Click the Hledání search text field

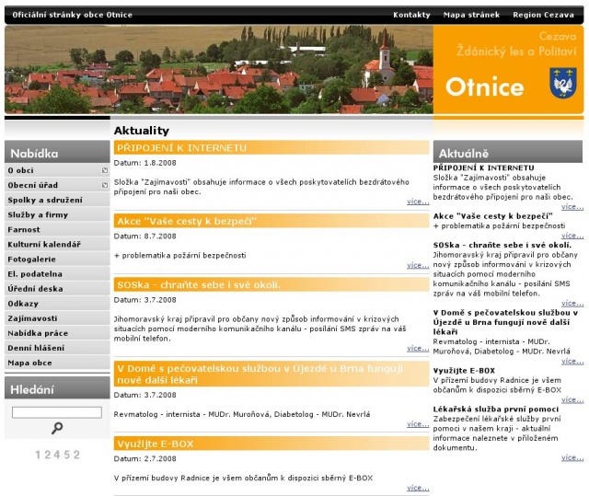(x=57, y=412)
